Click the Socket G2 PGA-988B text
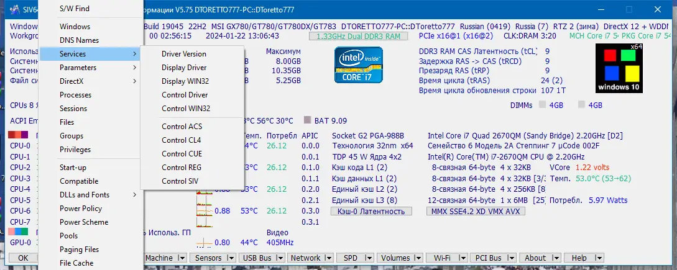The image size is (677, 270). click(368, 135)
